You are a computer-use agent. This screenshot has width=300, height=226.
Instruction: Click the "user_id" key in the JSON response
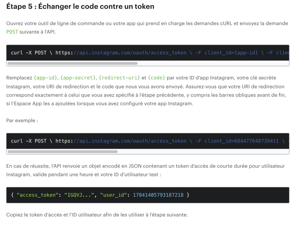tap(113, 195)
